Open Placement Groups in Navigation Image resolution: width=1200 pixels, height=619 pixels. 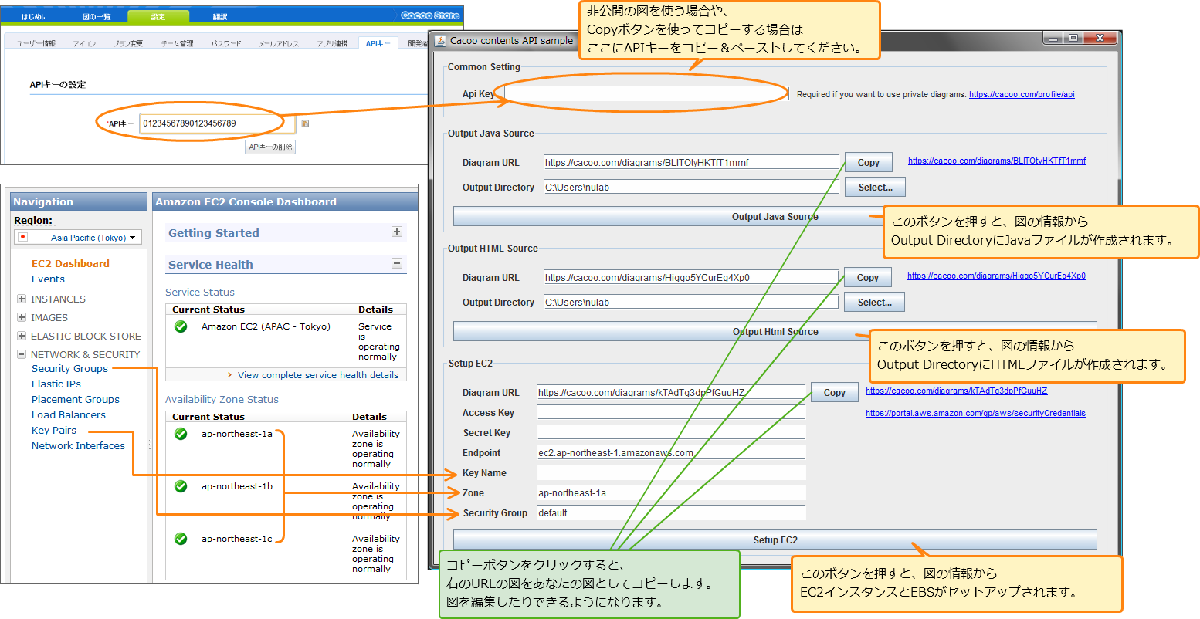pyautogui.click(x=76, y=399)
